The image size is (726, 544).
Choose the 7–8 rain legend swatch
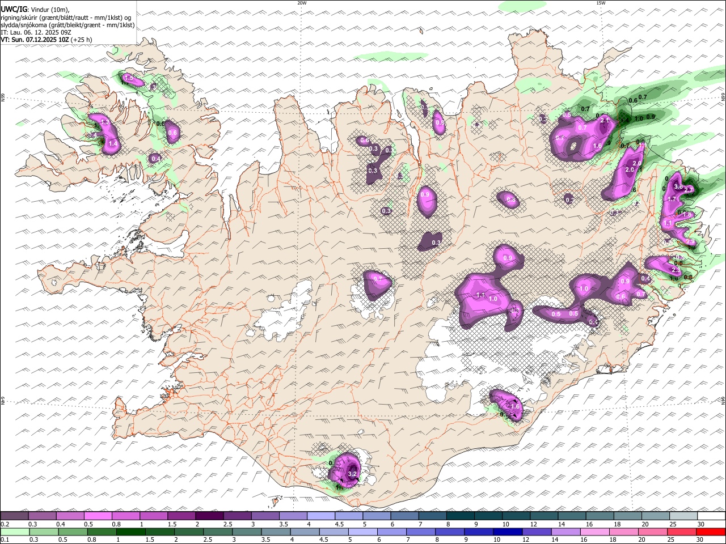(421, 532)
